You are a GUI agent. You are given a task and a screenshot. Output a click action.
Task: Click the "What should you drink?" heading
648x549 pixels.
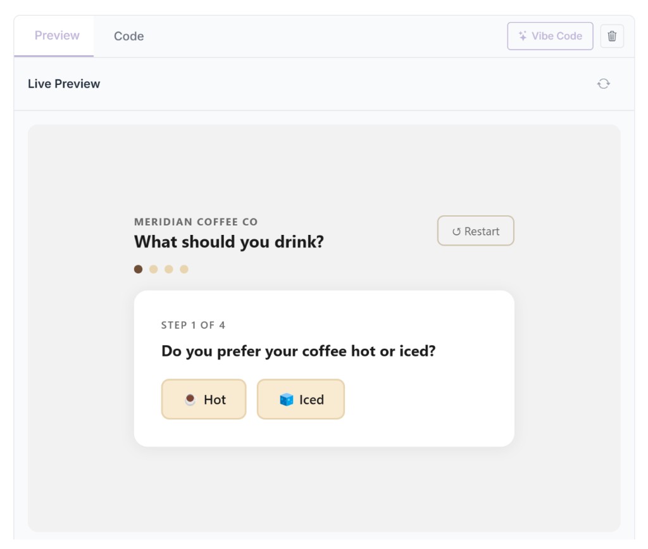tap(229, 241)
